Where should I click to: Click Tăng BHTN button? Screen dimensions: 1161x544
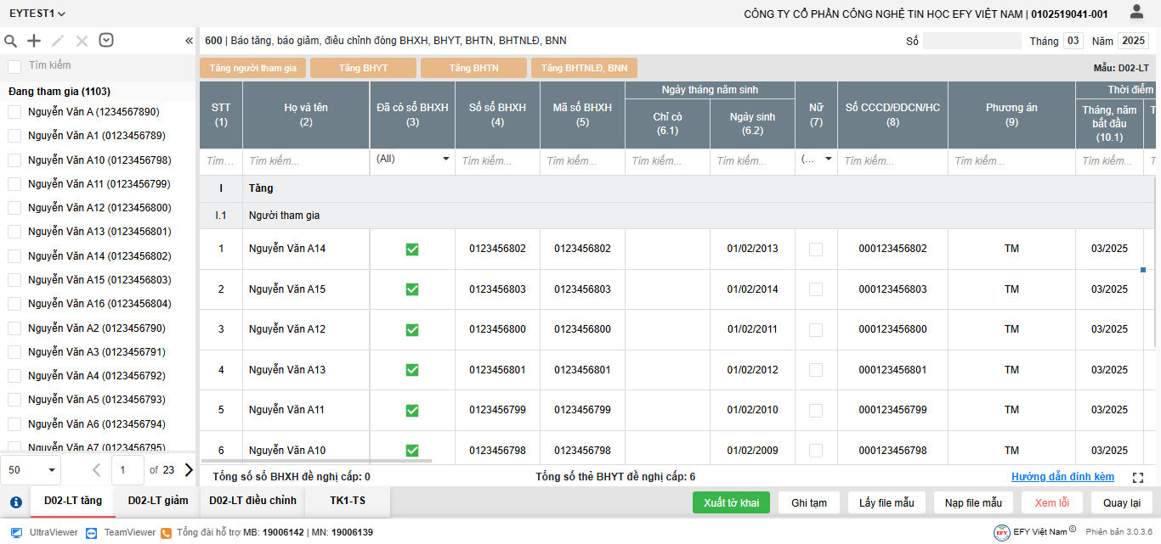[x=473, y=68]
